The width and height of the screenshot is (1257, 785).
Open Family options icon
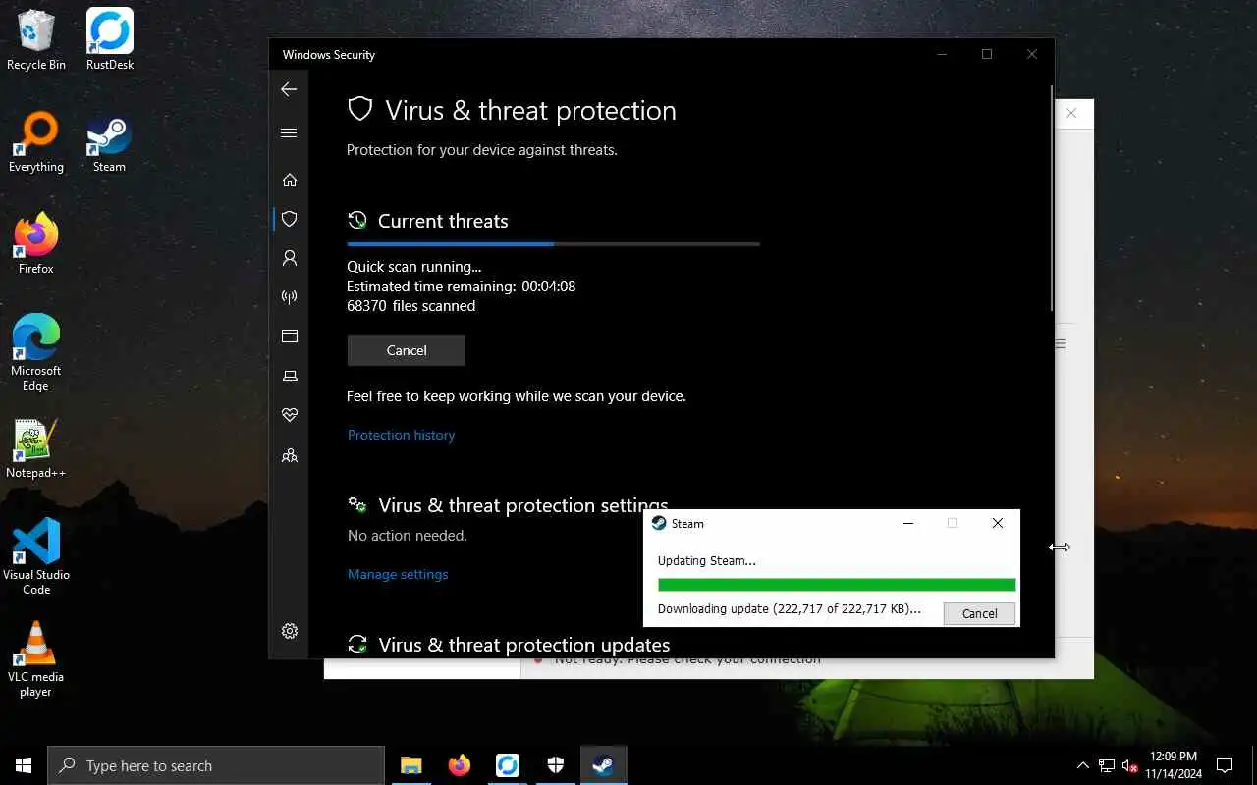289,455
